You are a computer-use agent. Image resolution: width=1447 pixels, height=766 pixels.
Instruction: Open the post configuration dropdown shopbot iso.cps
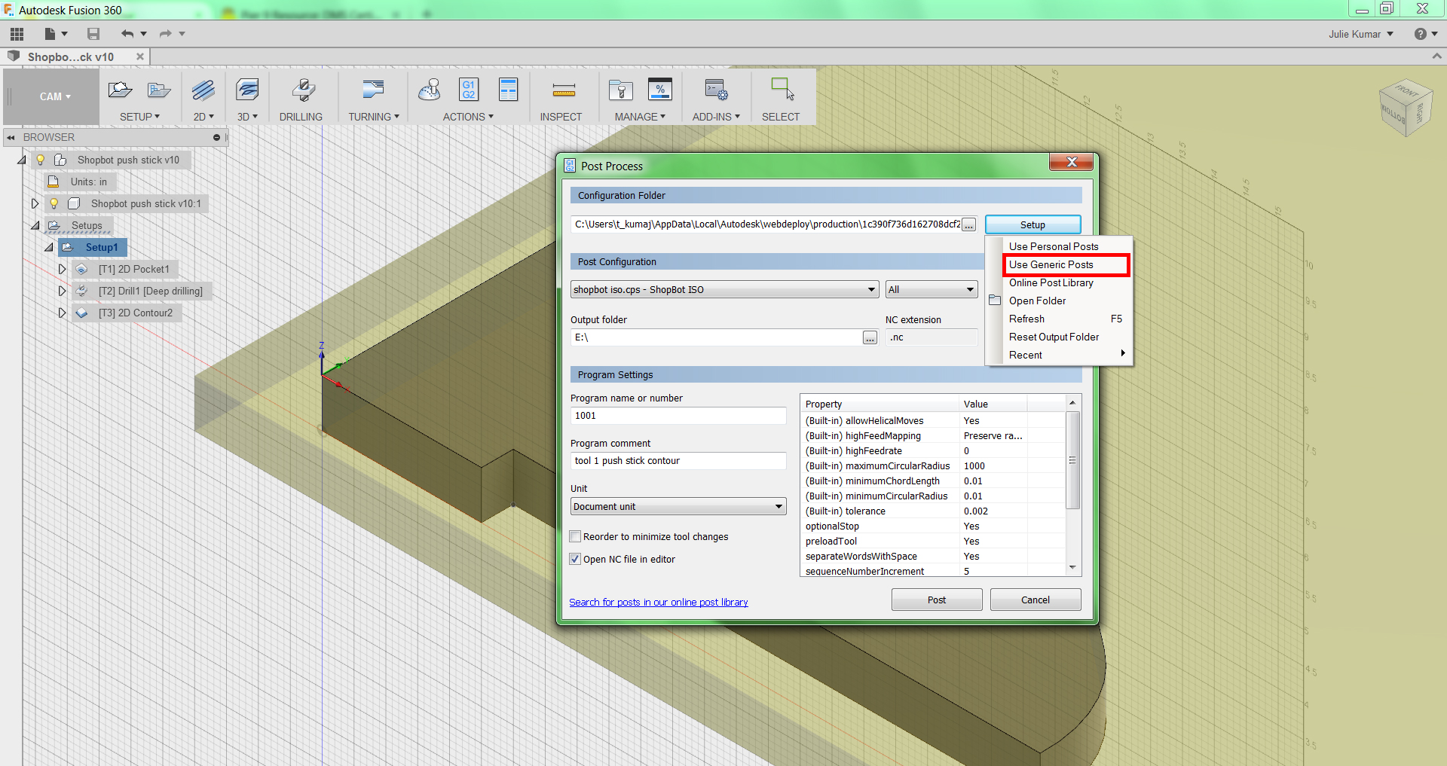[725, 290]
